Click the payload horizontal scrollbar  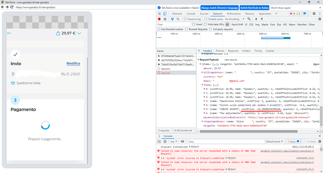pos(249,131)
